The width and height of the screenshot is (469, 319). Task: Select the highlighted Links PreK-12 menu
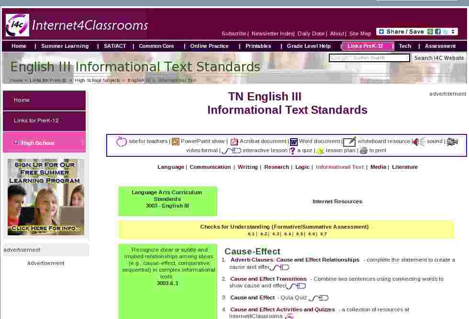[368, 46]
